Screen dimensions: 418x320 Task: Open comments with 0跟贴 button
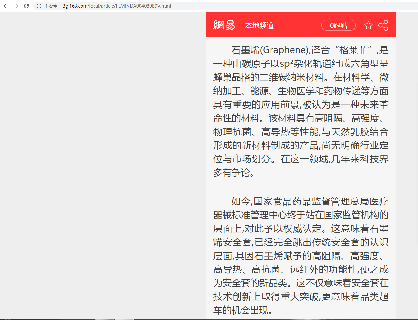click(338, 25)
